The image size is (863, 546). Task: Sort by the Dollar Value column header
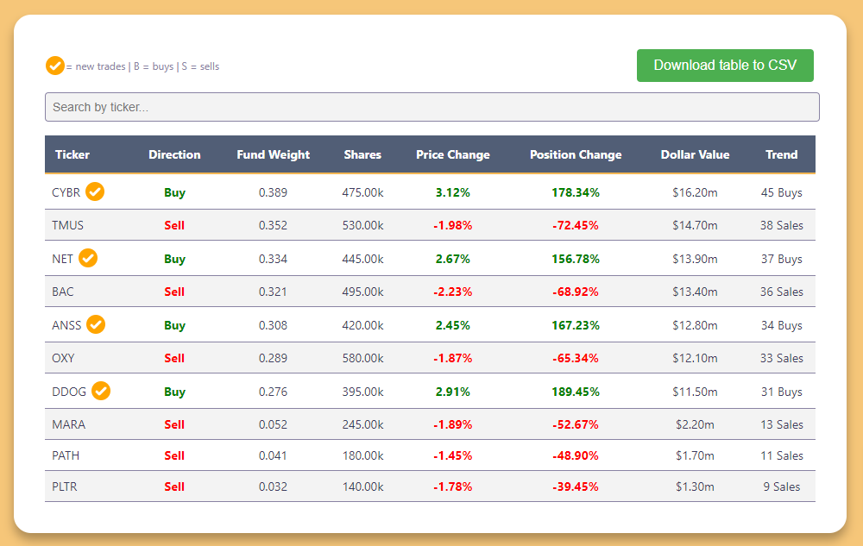[x=695, y=154]
